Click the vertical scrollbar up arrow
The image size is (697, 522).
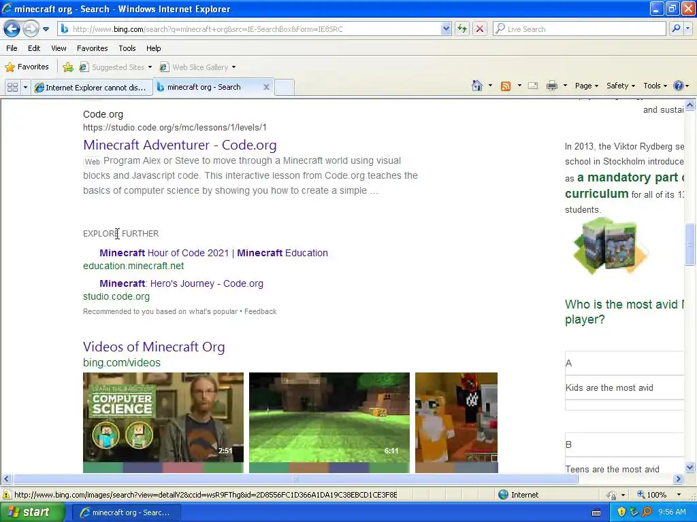point(690,105)
